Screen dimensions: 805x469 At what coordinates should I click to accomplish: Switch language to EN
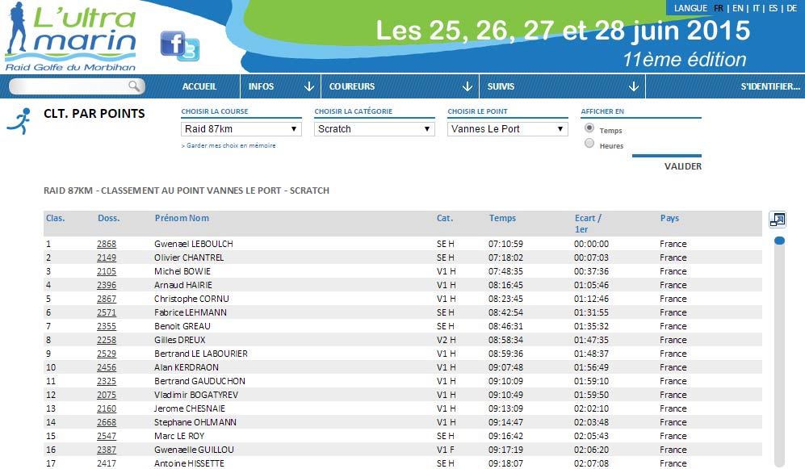tap(737, 8)
